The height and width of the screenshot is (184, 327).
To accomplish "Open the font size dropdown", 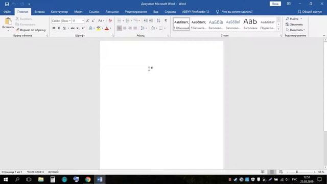I will click(83, 20).
